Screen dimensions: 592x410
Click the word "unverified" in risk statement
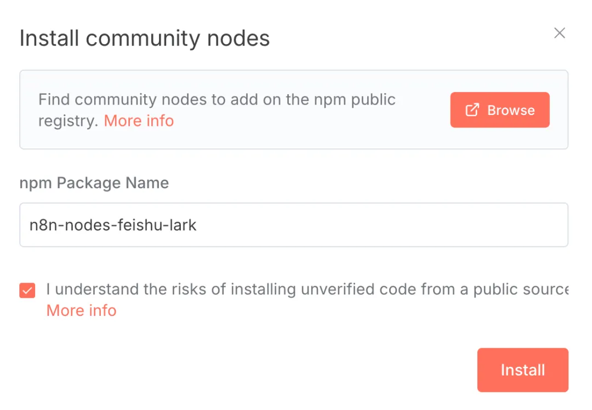click(338, 289)
